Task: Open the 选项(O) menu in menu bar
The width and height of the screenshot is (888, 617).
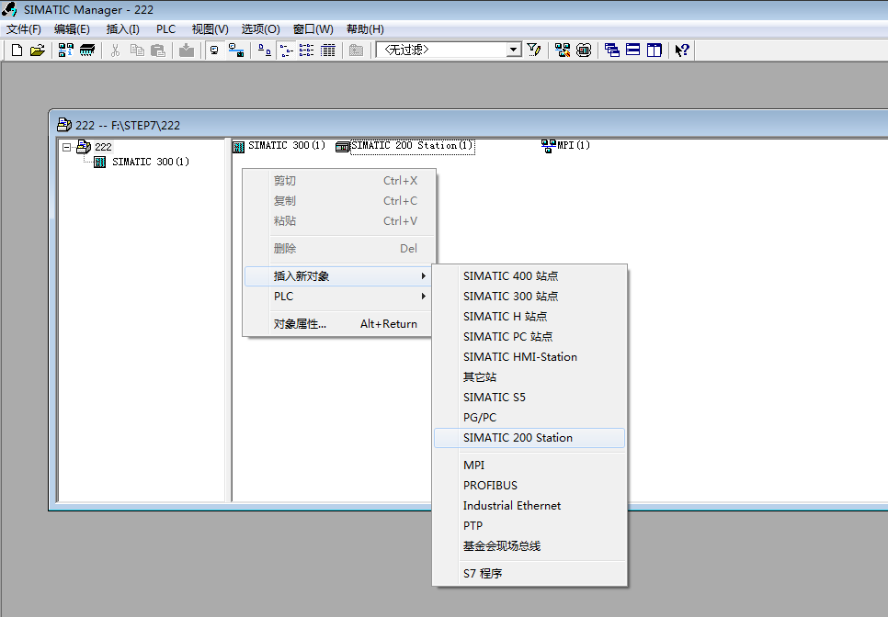Action: [x=260, y=29]
